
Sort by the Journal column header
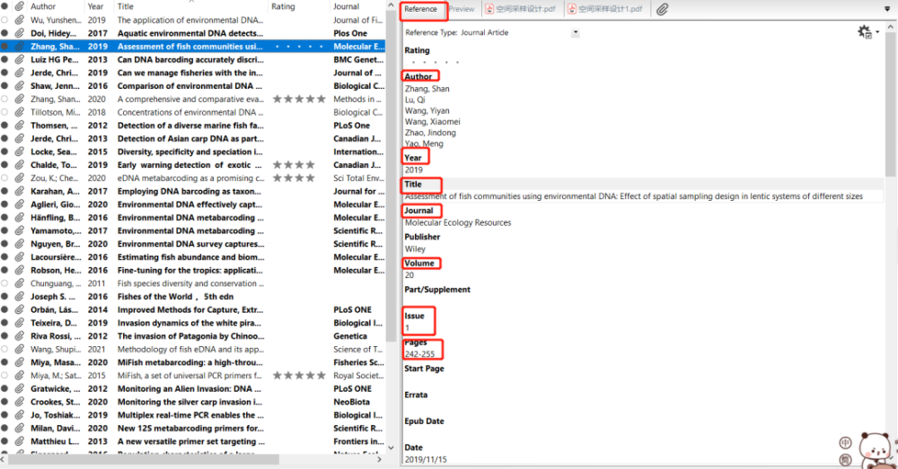pos(347,6)
